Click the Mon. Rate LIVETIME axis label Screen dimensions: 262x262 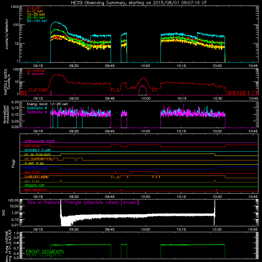8,246
